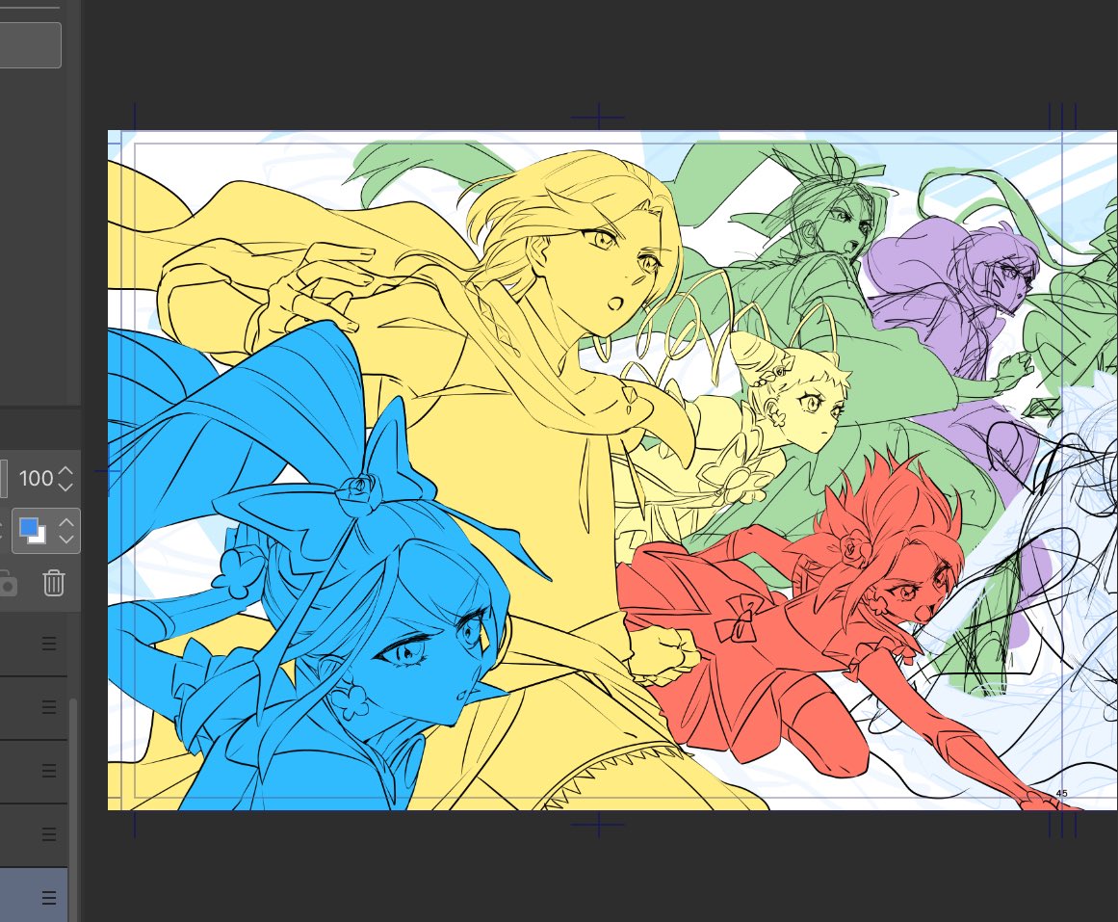Increase opacity with the up arrow beside 100
The width and height of the screenshot is (1118, 922).
pyautogui.click(x=65, y=472)
